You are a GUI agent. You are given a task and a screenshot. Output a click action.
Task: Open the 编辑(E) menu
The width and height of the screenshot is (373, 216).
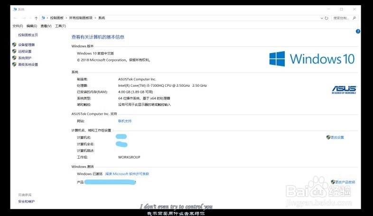click(x=32, y=26)
